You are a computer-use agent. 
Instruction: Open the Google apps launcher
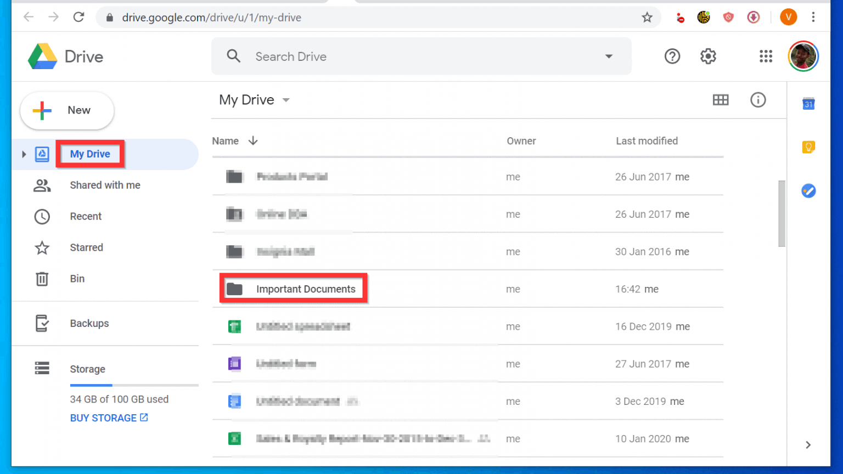pyautogui.click(x=766, y=56)
